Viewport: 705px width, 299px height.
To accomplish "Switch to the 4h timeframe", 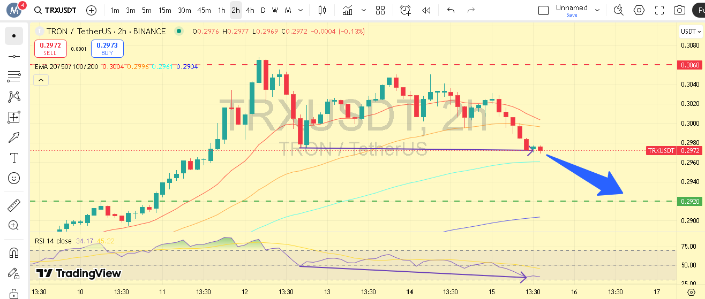I will click(x=250, y=10).
